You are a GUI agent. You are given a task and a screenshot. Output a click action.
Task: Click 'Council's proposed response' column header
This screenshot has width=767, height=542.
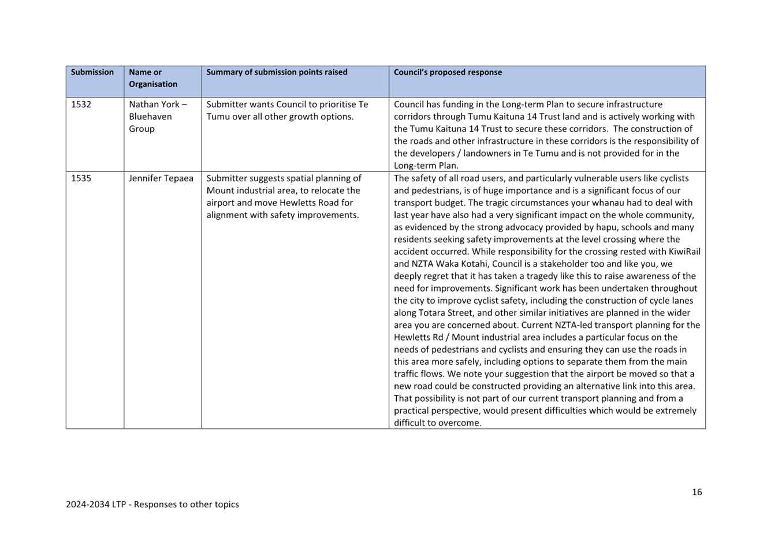point(448,72)
